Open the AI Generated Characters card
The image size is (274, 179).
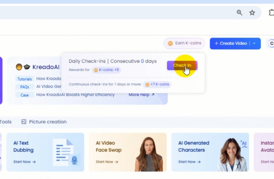point(210,152)
